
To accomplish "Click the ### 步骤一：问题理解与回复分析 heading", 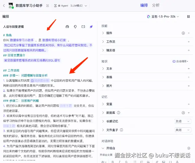I will click(x=25, y=76).
